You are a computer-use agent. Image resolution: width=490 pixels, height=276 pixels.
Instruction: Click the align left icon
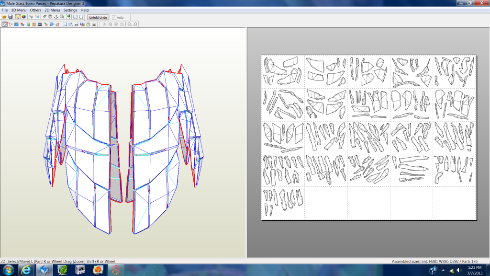(104, 24)
